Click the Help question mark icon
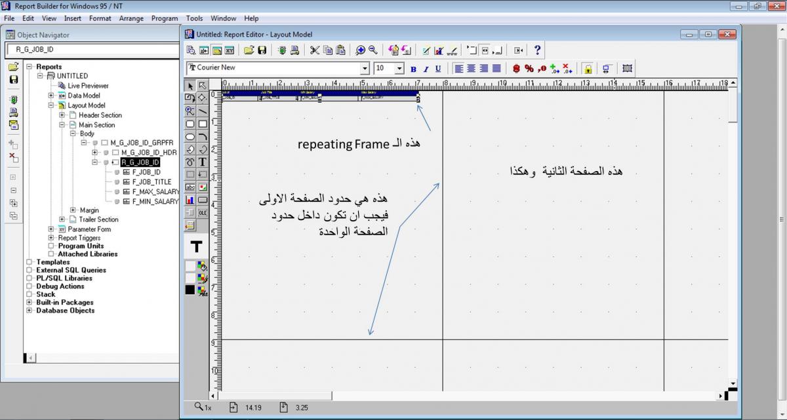This screenshot has width=787, height=420. [537, 50]
